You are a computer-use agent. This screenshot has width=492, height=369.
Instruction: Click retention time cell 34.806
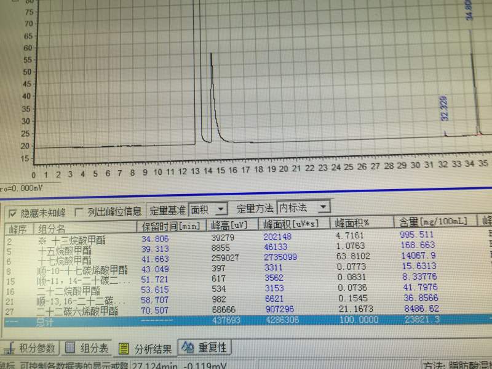(155, 239)
